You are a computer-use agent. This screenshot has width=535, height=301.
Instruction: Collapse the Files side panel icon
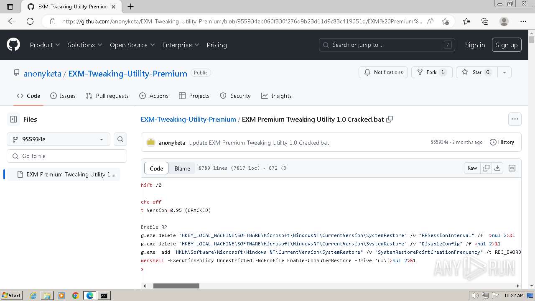point(13,119)
